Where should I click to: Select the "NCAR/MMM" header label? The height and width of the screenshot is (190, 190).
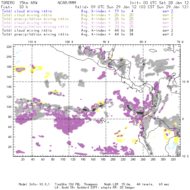(x=67, y=3)
